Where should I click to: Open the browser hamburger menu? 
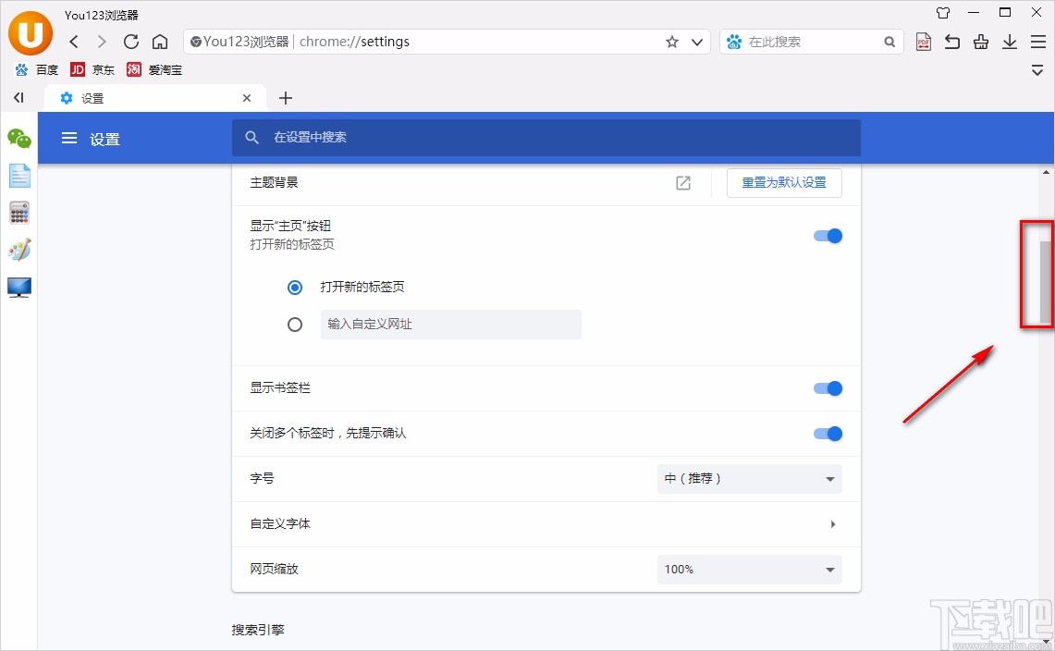[x=1037, y=42]
